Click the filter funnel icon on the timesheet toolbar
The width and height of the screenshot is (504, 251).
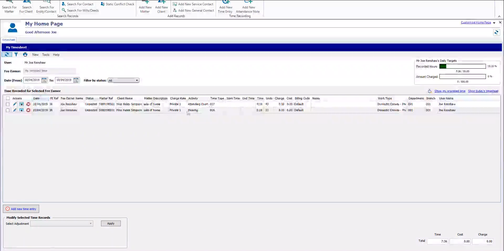click(16, 54)
